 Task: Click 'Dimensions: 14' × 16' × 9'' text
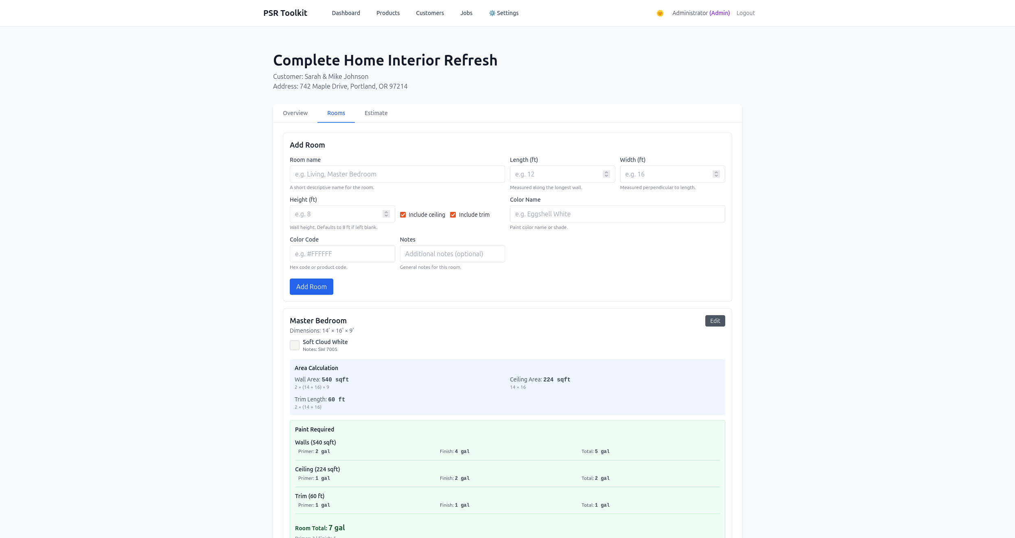click(x=322, y=331)
